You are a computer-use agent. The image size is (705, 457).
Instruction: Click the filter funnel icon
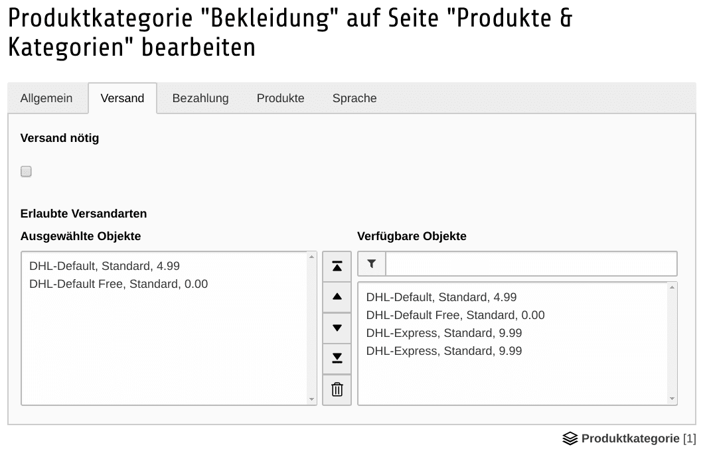(372, 264)
